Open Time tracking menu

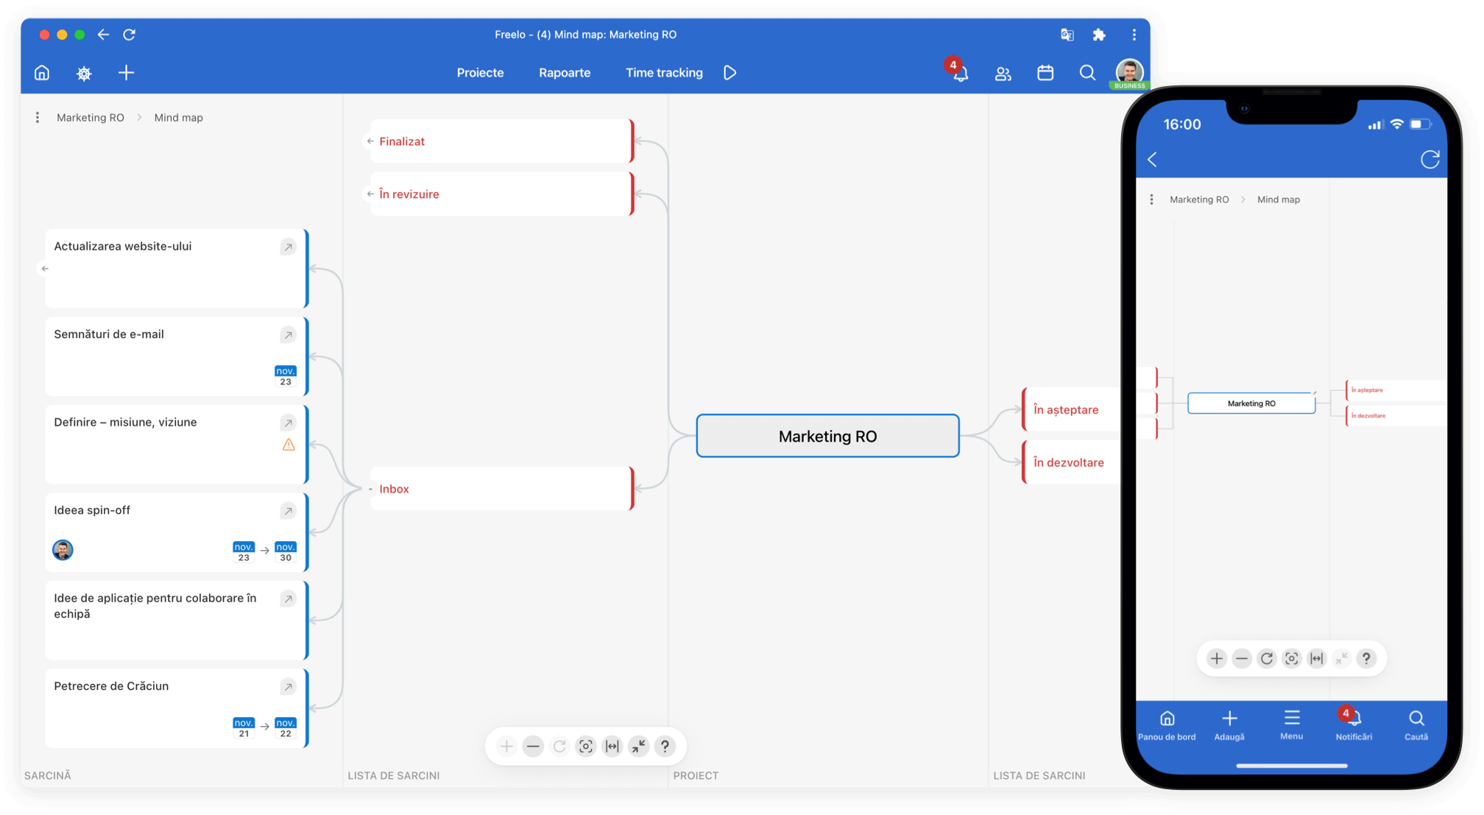[664, 73]
